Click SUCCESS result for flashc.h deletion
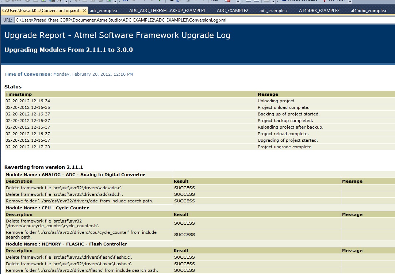395x274 pixels. click(184, 264)
